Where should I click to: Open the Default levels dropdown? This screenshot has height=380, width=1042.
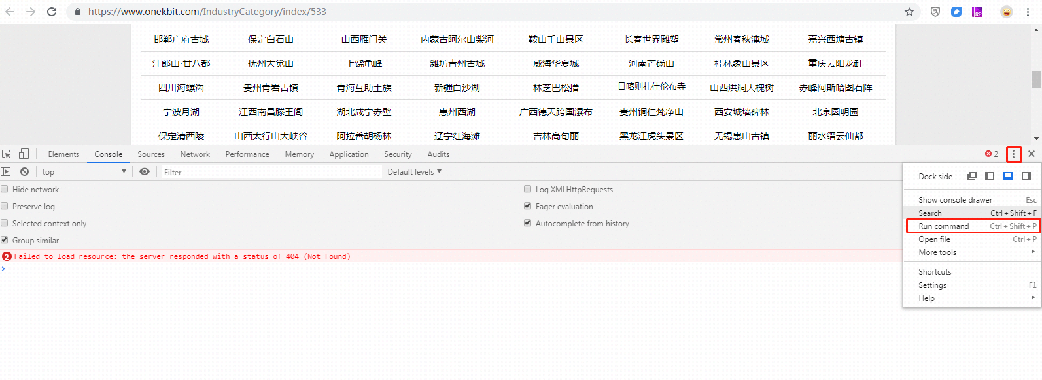(x=414, y=172)
